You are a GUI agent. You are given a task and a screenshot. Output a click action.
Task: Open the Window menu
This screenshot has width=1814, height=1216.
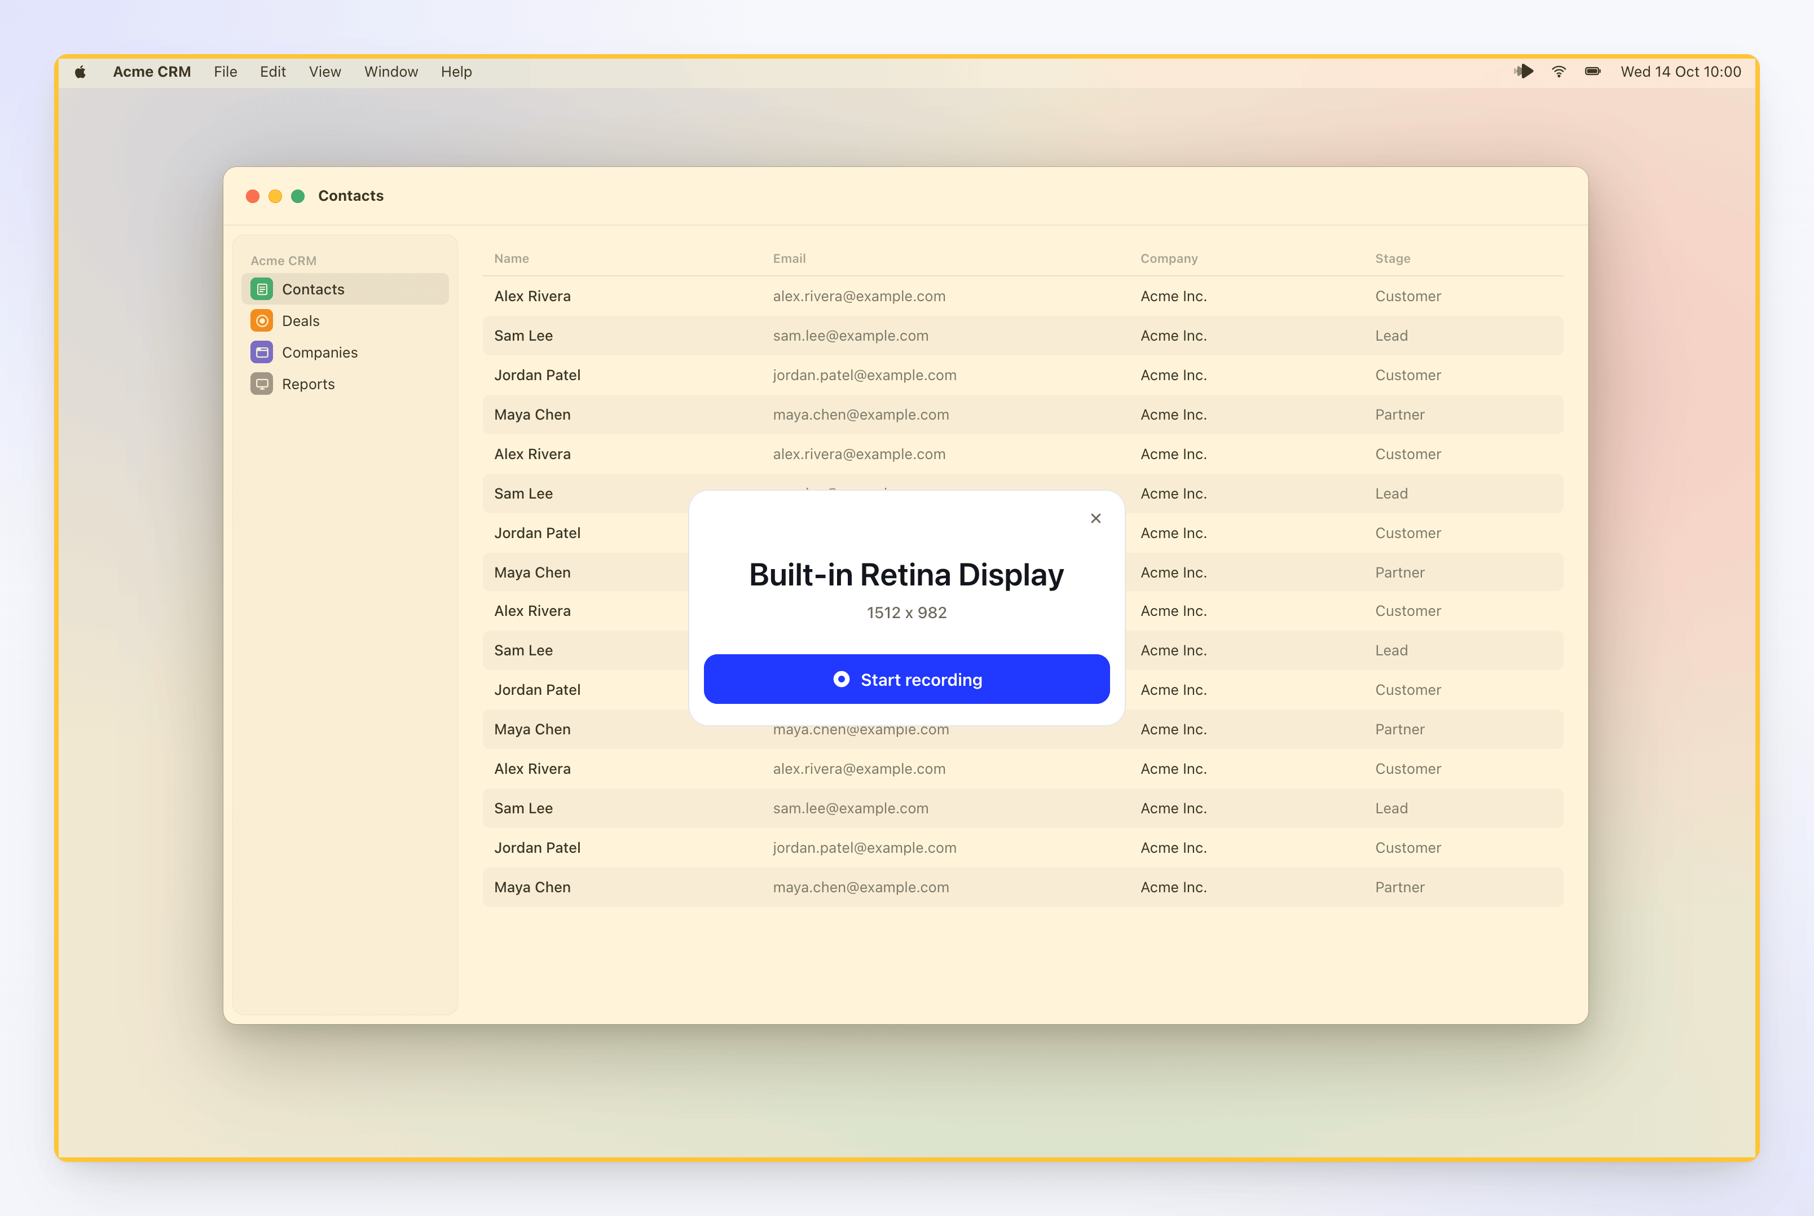pyautogui.click(x=391, y=72)
